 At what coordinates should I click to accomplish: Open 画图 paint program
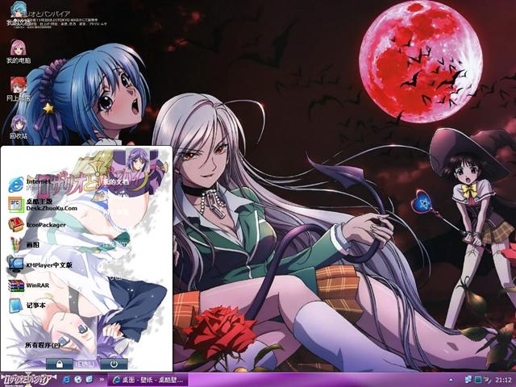click(24, 245)
